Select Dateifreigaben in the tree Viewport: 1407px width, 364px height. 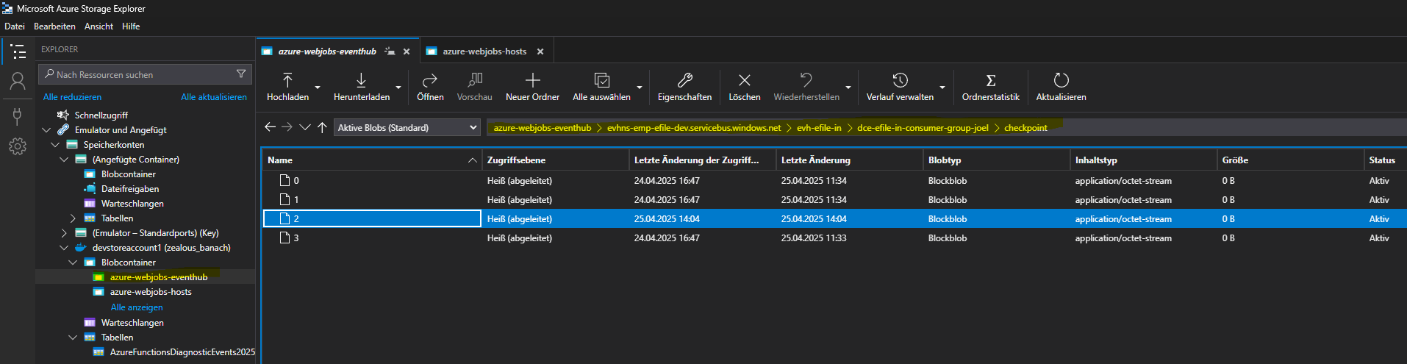coord(130,189)
